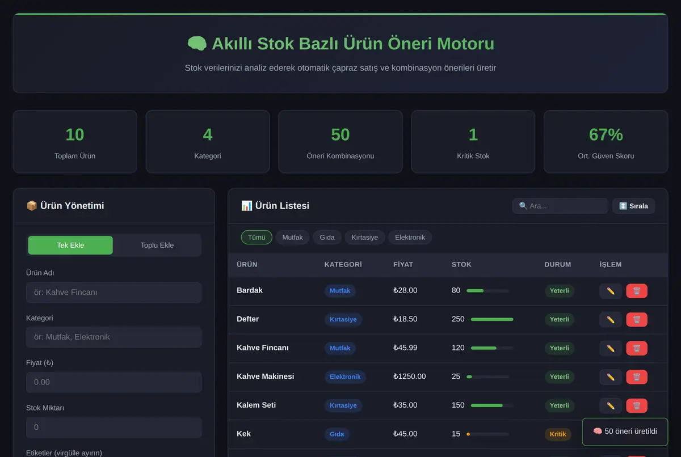The width and height of the screenshot is (681, 457).
Task: Edit the Defter product row
Action: (x=611, y=320)
